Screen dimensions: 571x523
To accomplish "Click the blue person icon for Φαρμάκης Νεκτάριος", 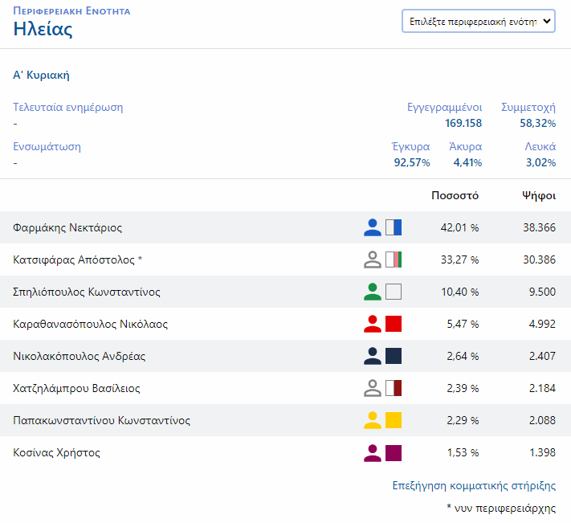I will tap(372, 227).
